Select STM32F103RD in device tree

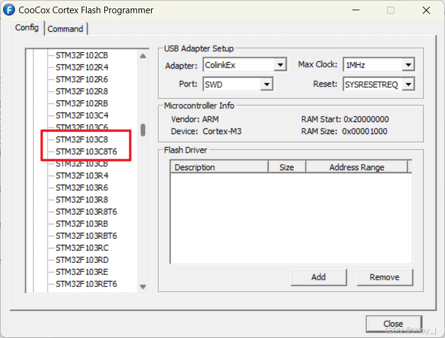82,260
